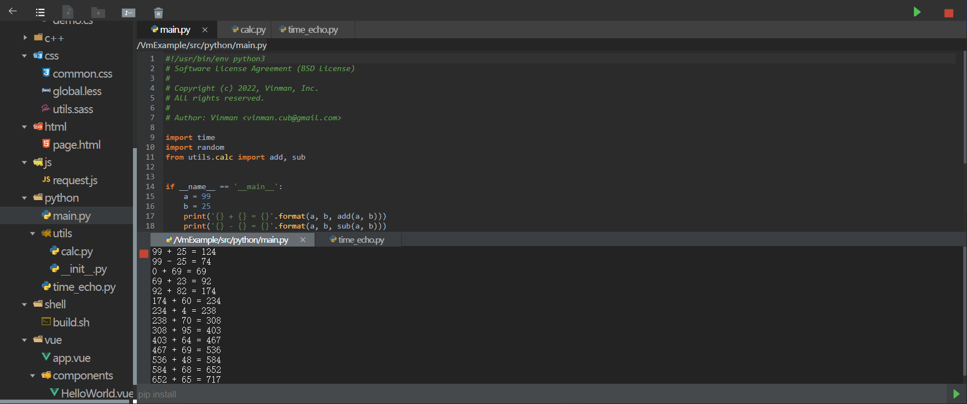This screenshot has width=967, height=404.
Task: Click the new folder icon
Action: (x=98, y=13)
